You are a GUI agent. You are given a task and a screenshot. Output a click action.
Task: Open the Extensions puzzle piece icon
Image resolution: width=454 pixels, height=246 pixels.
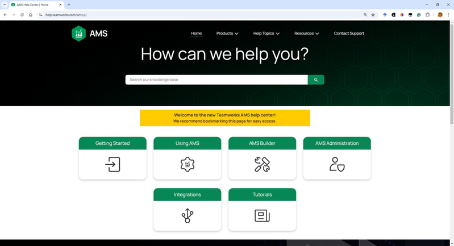pyautogui.click(x=427, y=15)
